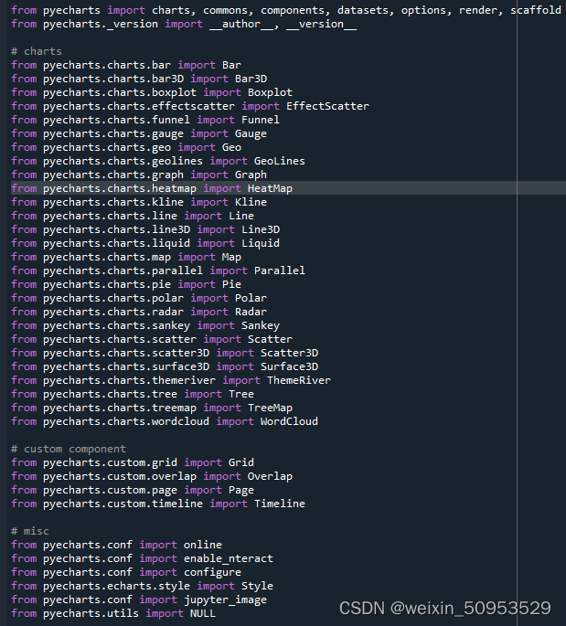
Task: Click 'pyecharts.echarts.style' module path
Action: [117, 586]
